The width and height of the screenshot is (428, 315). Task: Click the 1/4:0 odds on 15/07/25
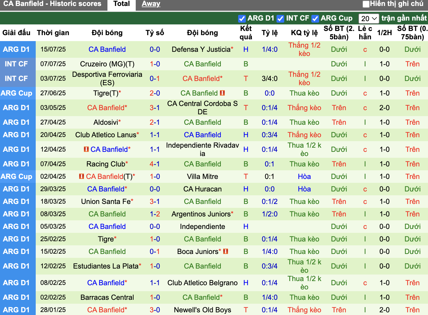[270, 49]
